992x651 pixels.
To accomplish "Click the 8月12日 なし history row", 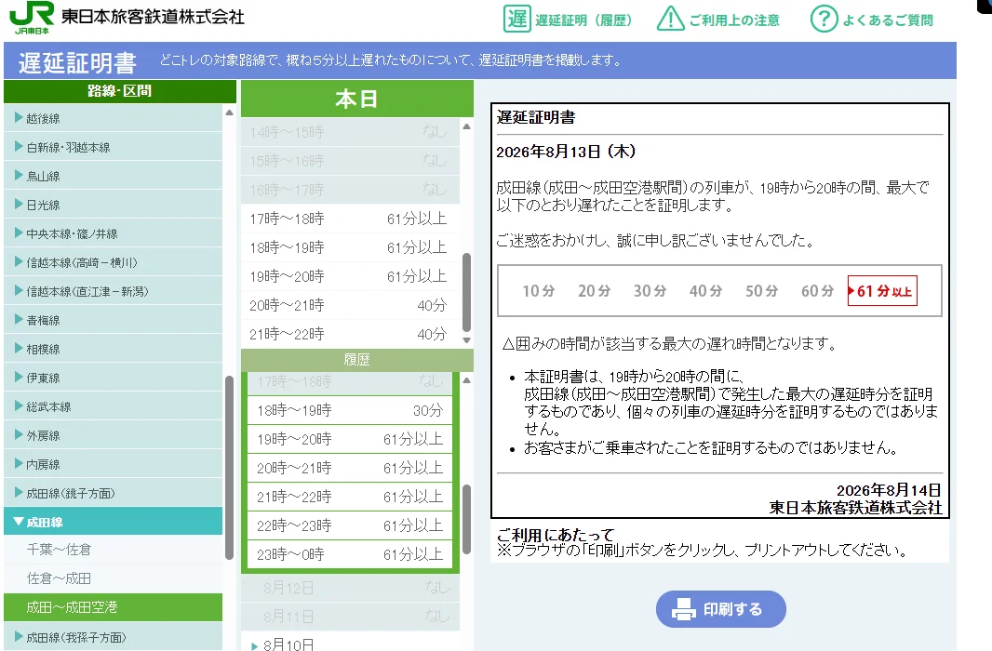I will pos(350,588).
